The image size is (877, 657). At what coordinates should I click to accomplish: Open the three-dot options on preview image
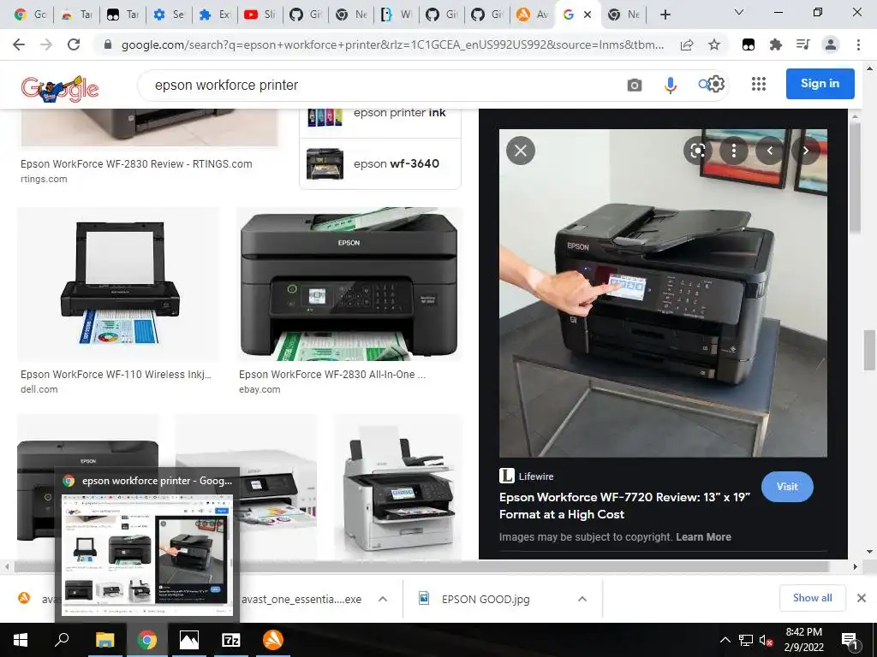734,151
